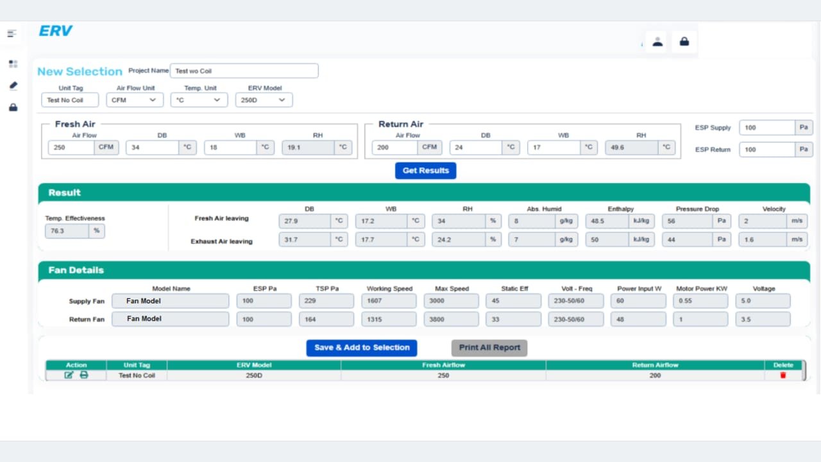This screenshot has height=462, width=821.
Task: Click the lock icon in the sidebar
Action: pyautogui.click(x=13, y=107)
